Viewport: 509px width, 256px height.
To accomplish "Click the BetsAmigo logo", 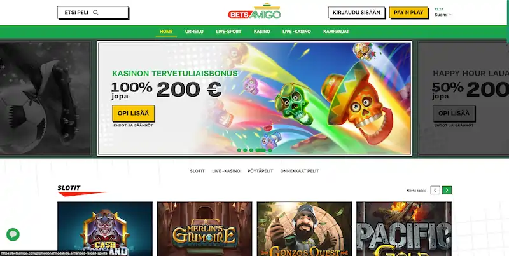I will point(254,12).
